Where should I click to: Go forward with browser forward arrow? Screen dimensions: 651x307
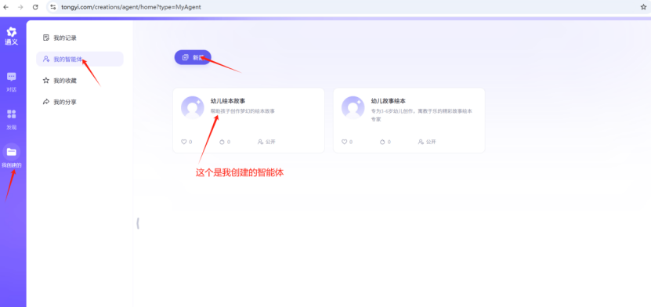pyautogui.click(x=20, y=7)
